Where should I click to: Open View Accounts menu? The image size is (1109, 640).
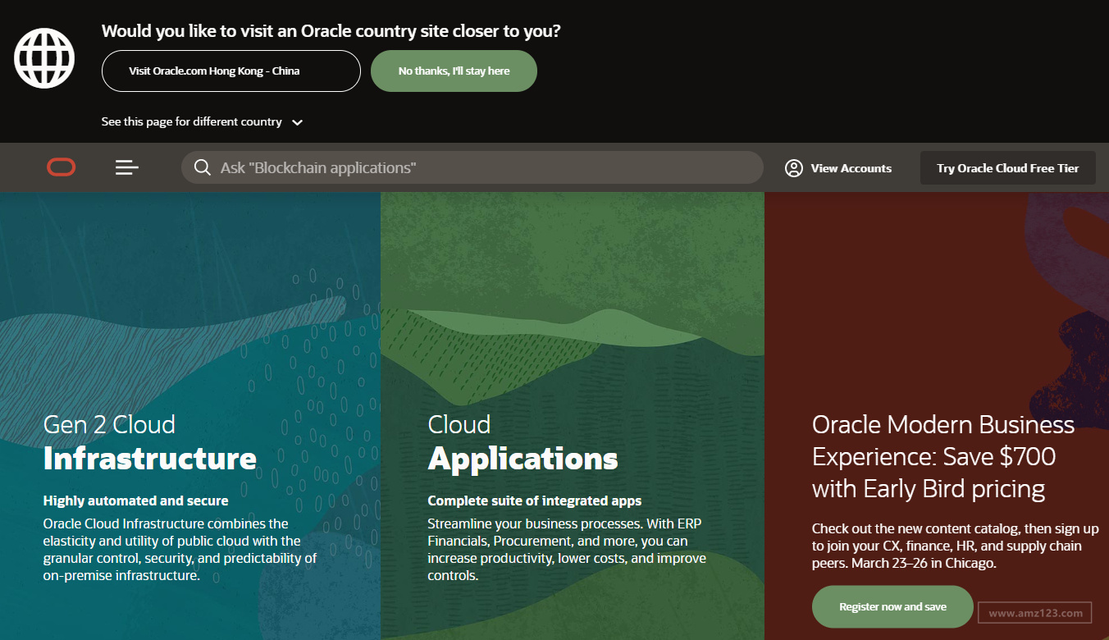(838, 168)
